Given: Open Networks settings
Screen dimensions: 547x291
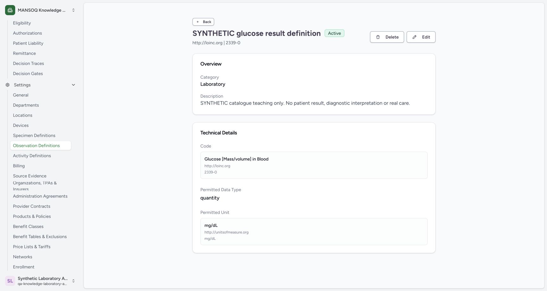Looking at the screenshot, I should click(22, 257).
